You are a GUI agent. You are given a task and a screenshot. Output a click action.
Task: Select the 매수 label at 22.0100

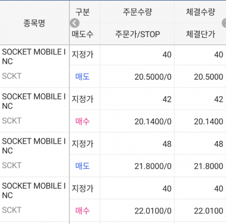82,211
